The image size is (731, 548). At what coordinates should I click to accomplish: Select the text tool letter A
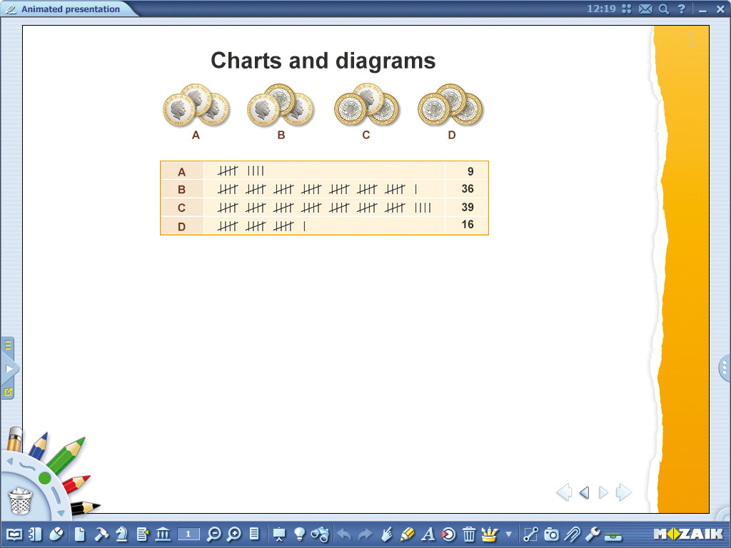428,534
